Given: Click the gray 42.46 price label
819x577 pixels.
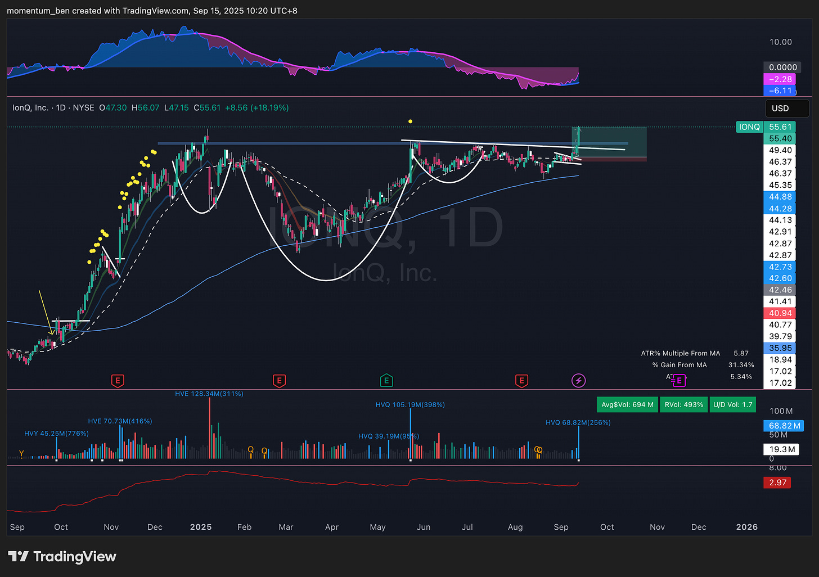Looking at the screenshot, I should pyautogui.click(x=780, y=290).
